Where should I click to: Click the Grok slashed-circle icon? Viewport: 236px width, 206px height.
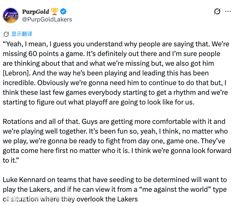217,12
